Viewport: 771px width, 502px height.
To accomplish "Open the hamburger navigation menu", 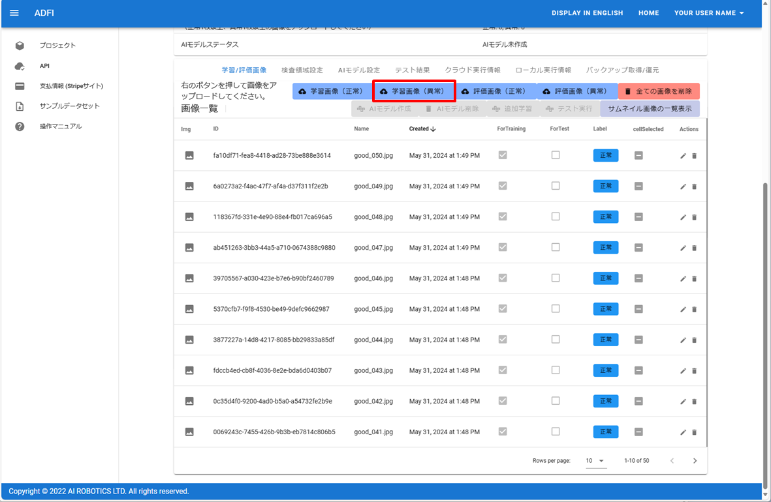I will pyautogui.click(x=14, y=13).
